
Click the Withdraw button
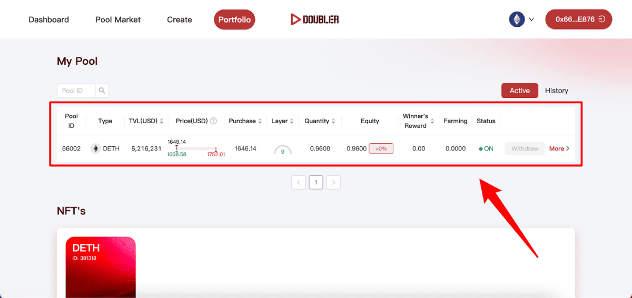pos(525,148)
